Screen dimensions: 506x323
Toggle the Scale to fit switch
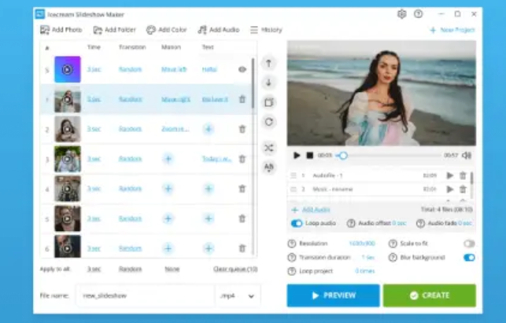point(469,244)
